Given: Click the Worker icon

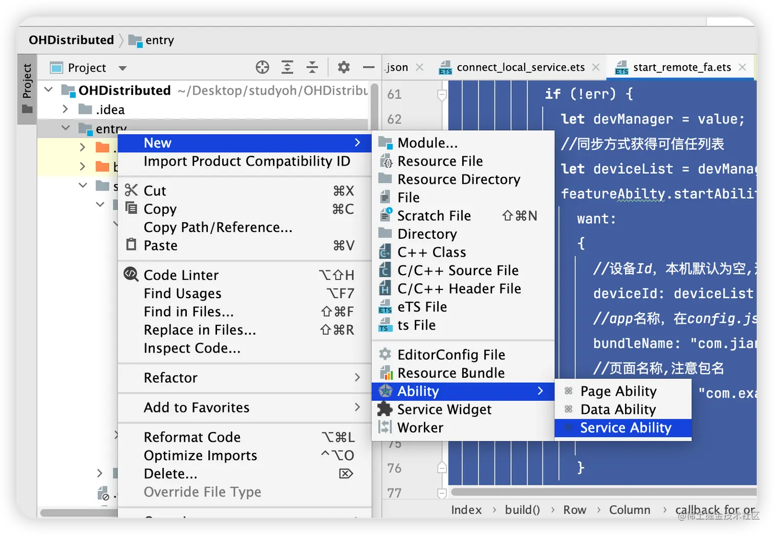Looking at the screenshot, I should click(385, 427).
